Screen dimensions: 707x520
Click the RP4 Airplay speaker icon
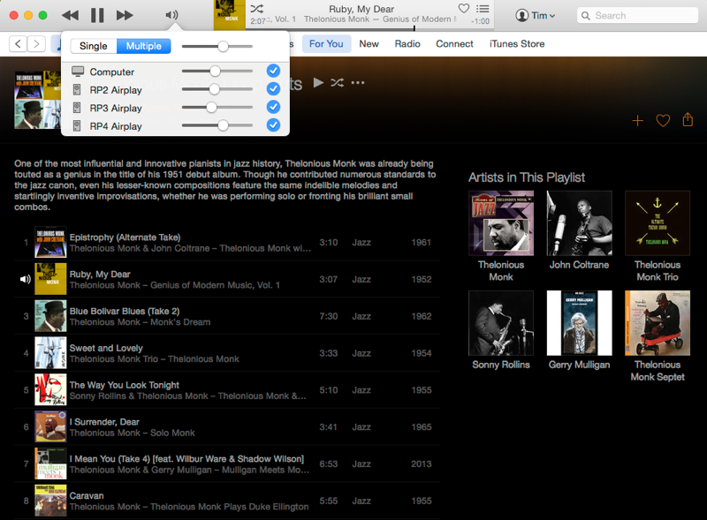point(77,125)
